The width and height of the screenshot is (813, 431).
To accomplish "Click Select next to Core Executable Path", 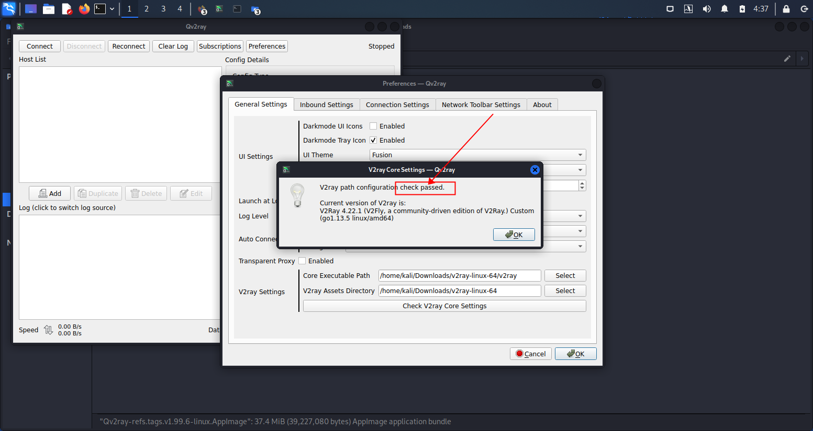I will pyautogui.click(x=565, y=276).
